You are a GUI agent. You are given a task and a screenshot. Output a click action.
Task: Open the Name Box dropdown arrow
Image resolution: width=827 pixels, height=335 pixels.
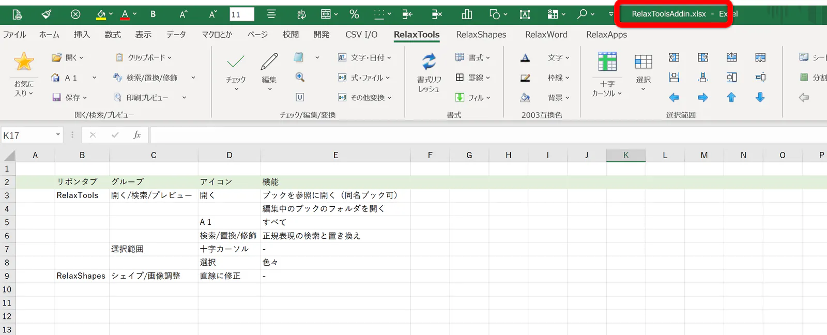[x=58, y=135]
